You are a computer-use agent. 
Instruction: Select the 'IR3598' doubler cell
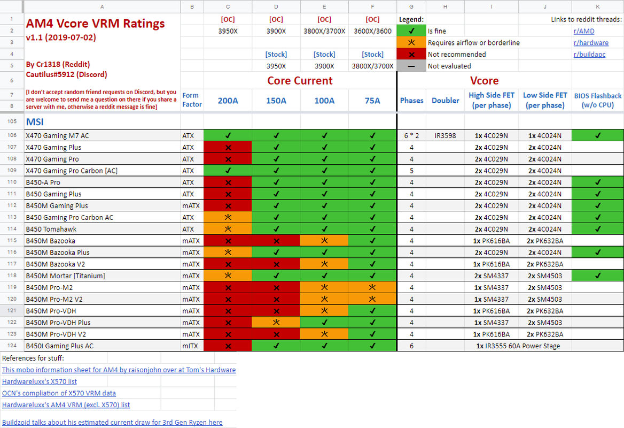(x=446, y=135)
